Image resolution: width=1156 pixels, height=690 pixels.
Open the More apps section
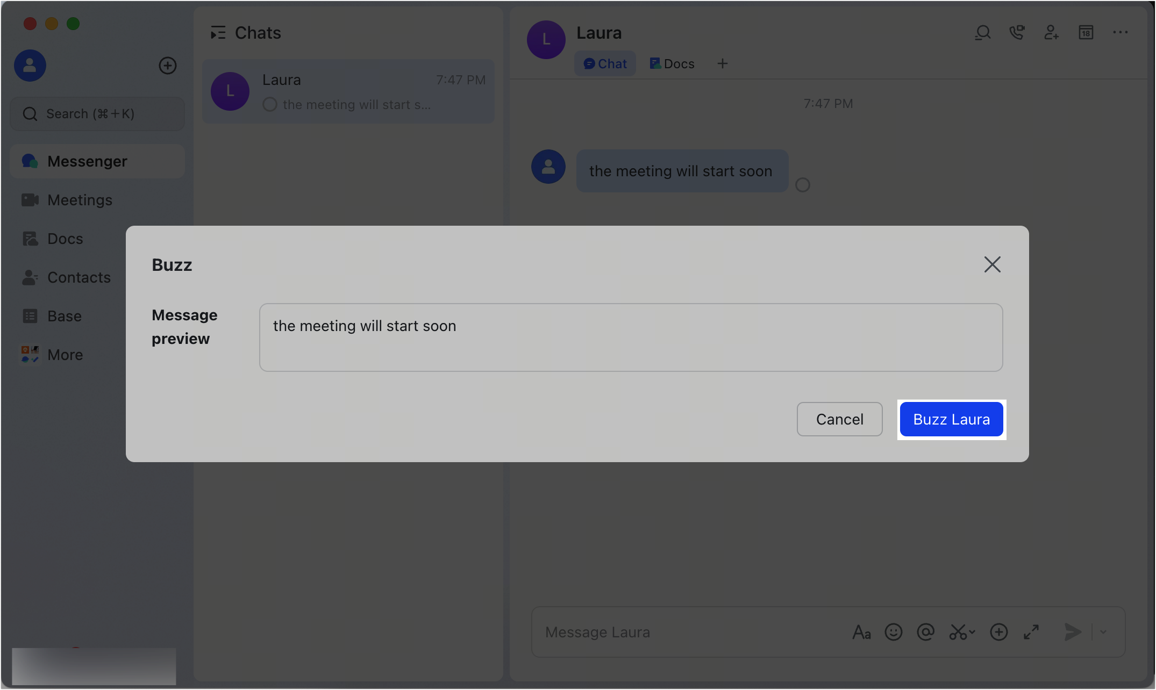[x=65, y=354]
